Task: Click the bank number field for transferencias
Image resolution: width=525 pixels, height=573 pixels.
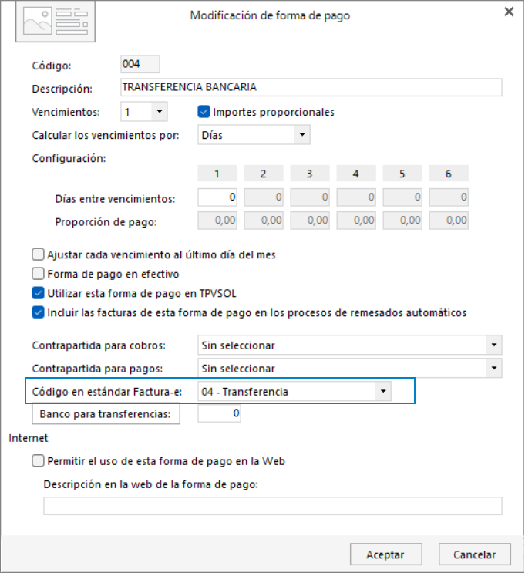Action: (219, 413)
